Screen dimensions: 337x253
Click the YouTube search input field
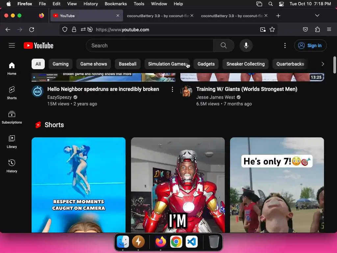[150, 45]
